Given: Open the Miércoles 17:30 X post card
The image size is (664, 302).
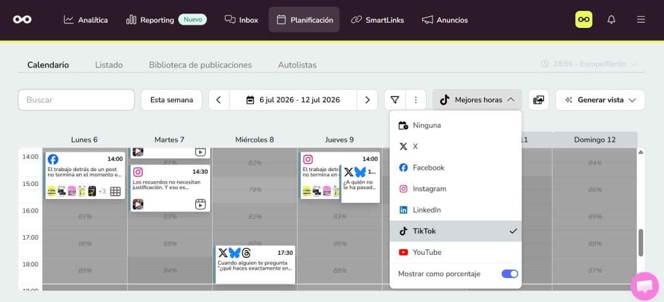Looking at the screenshot, I should pos(255,264).
